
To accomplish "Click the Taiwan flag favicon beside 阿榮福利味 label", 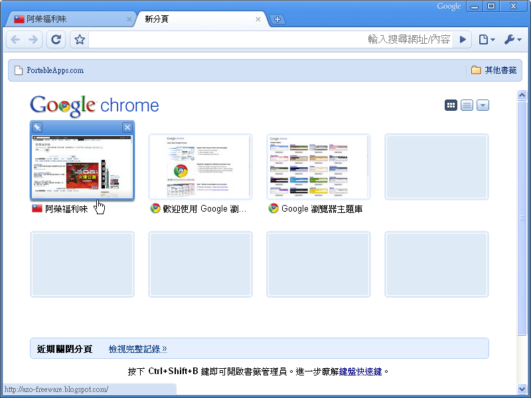I will click(37, 208).
